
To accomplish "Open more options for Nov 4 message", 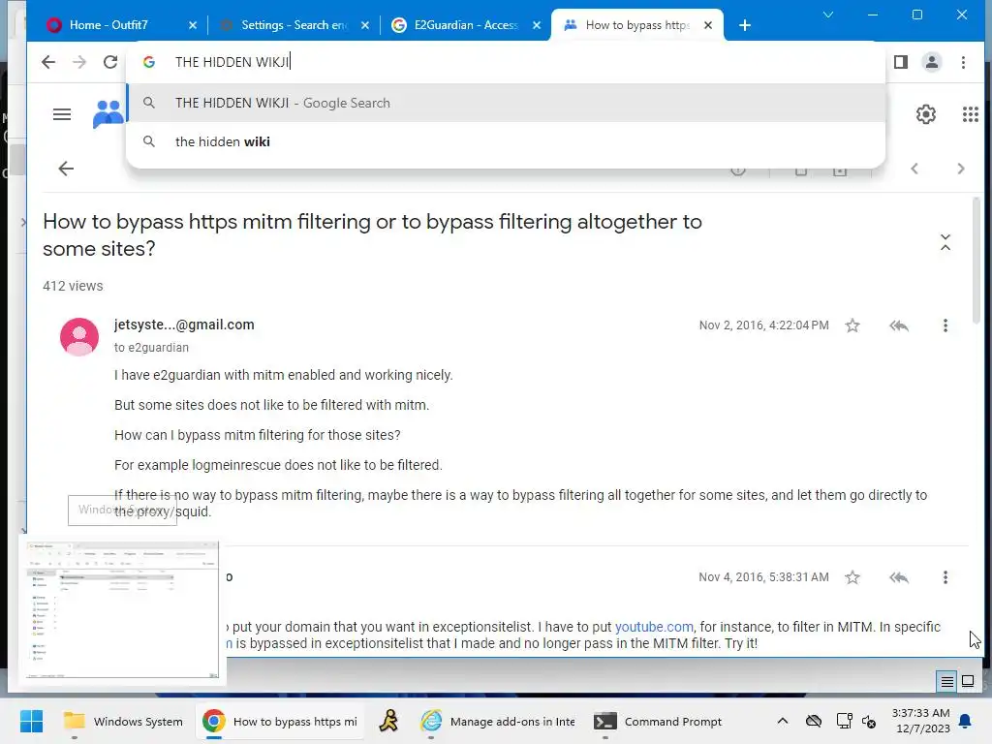I will (x=945, y=577).
